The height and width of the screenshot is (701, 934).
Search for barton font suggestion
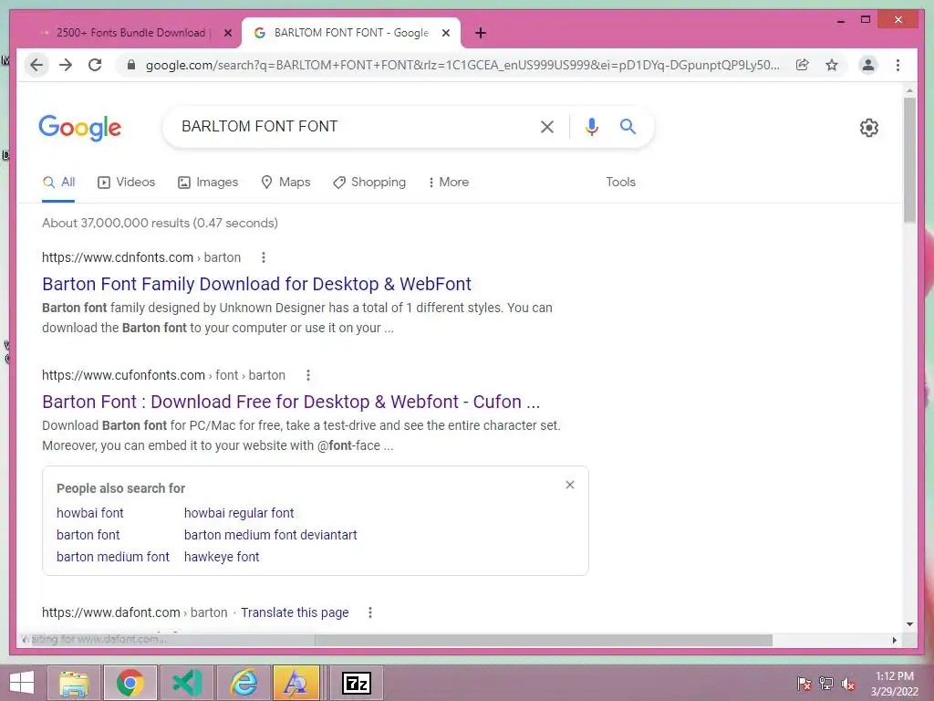coord(88,535)
